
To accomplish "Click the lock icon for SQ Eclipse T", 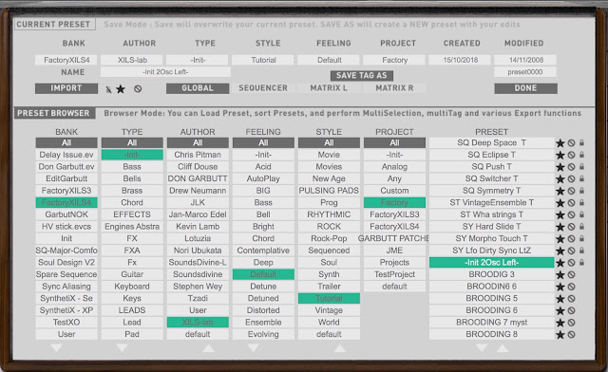I will point(581,155).
